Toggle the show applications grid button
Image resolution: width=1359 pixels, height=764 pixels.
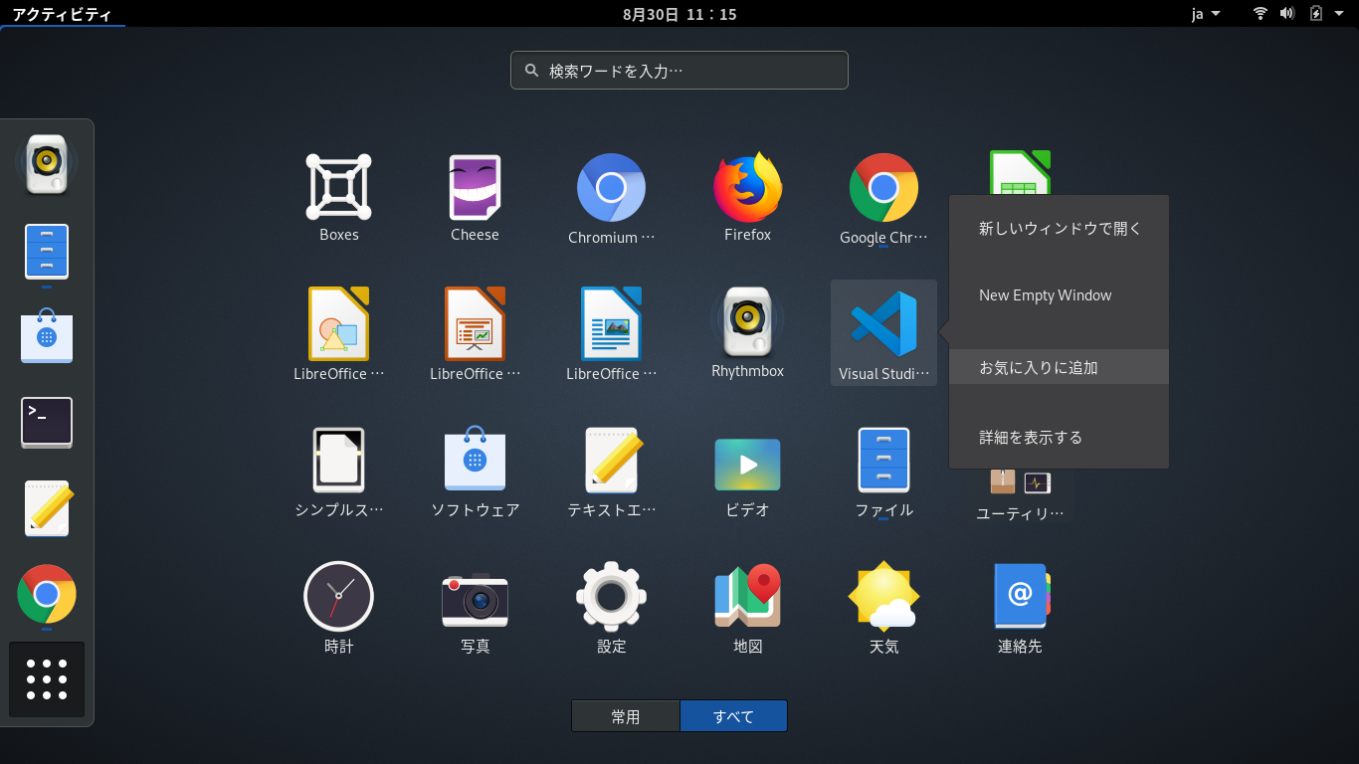(x=47, y=679)
